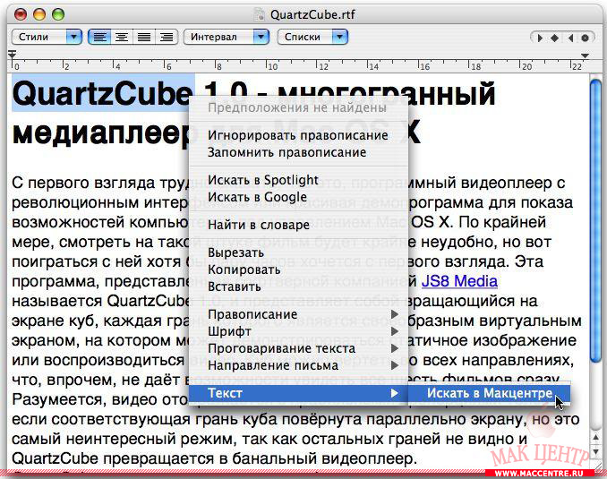
Task: Open the Интервал spacing dropdown
Action: [227, 38]
